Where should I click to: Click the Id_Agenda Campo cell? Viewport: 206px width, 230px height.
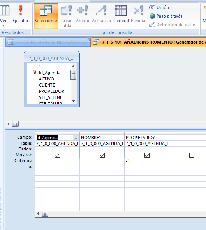coord(57,138)
